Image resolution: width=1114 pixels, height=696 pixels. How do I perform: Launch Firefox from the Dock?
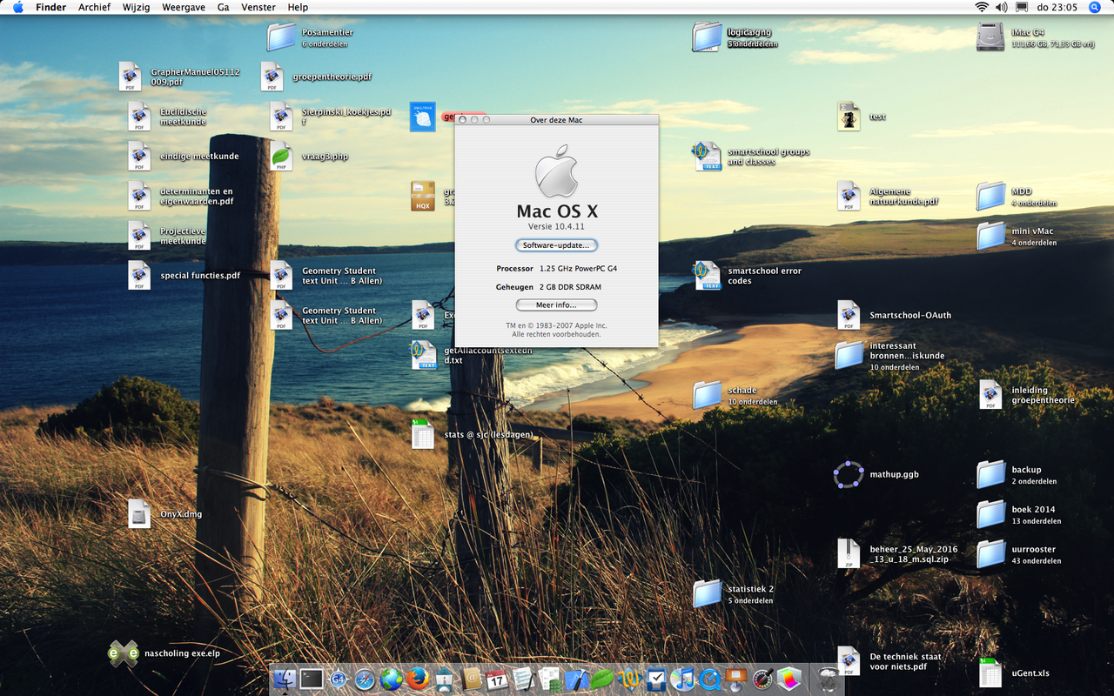point(418,679)
